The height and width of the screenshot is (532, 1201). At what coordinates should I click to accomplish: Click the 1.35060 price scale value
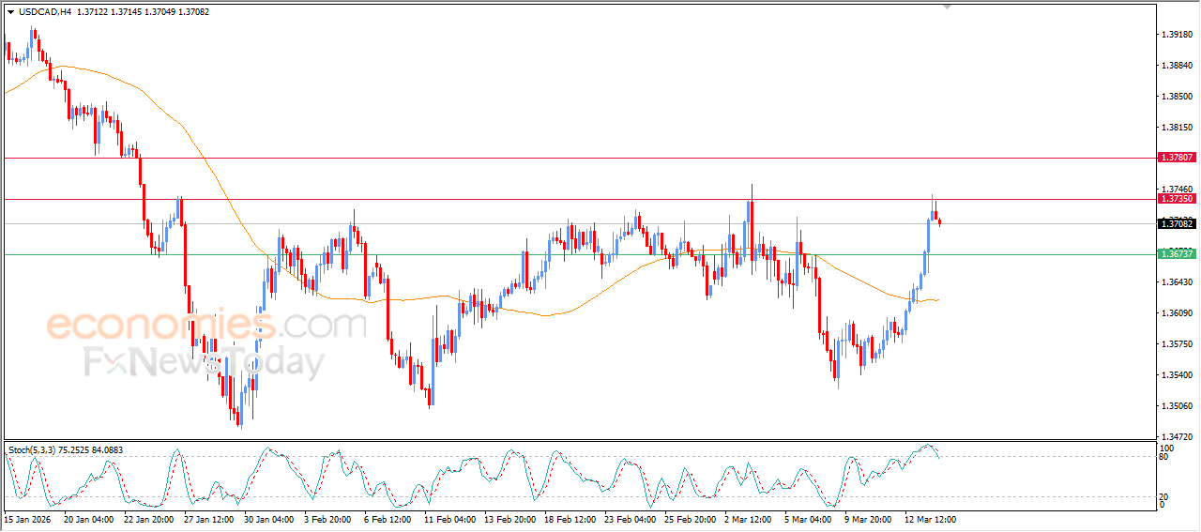pyautogui.click(x=1176, y=406)
